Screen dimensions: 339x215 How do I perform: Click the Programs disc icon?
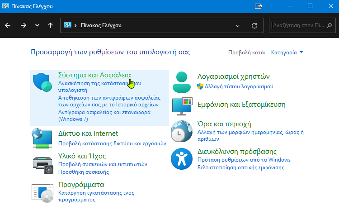42,193
